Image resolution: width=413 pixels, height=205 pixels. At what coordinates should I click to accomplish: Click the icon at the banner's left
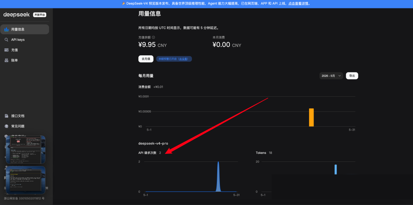[x=124, y=4]
